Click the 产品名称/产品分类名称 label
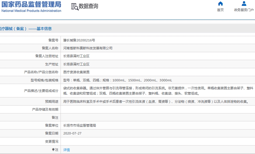The image size is (255, 154). click(x=41, y=72)
